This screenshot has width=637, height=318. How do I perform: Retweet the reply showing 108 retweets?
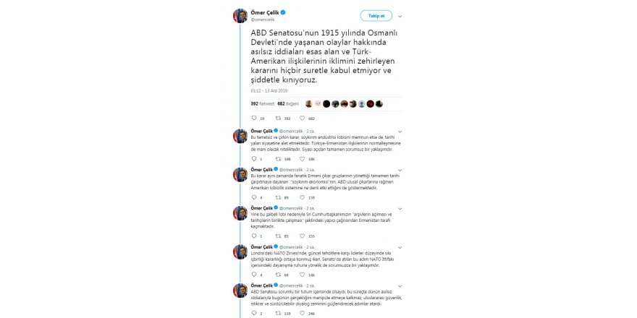278,158
